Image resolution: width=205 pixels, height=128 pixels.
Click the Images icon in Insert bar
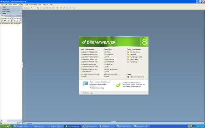point(53,8)
